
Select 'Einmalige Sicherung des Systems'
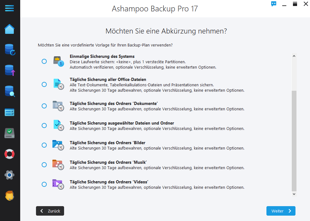[x=44, y=62]
